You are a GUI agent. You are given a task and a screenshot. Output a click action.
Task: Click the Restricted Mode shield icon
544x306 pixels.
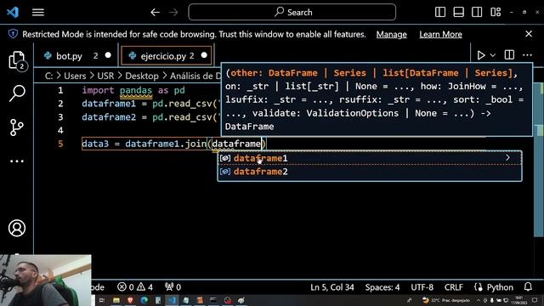point(14,34)
